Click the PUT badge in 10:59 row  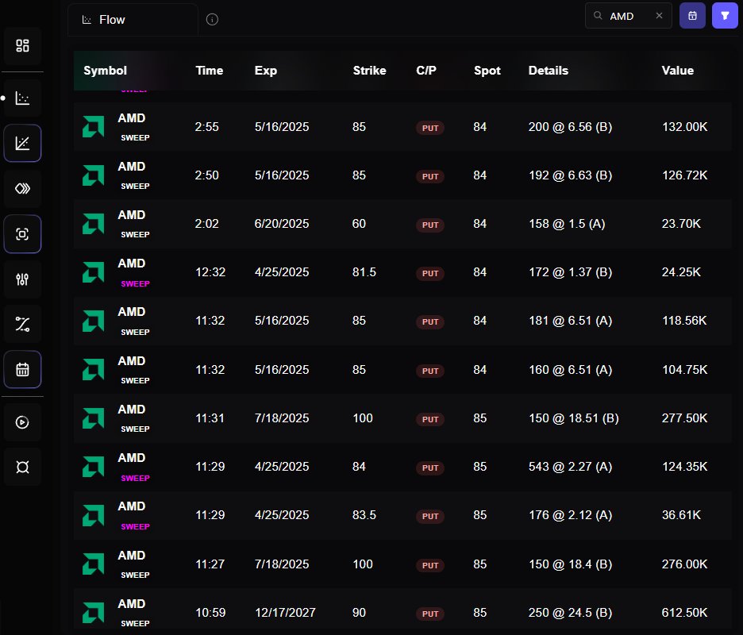pos(430,614)
